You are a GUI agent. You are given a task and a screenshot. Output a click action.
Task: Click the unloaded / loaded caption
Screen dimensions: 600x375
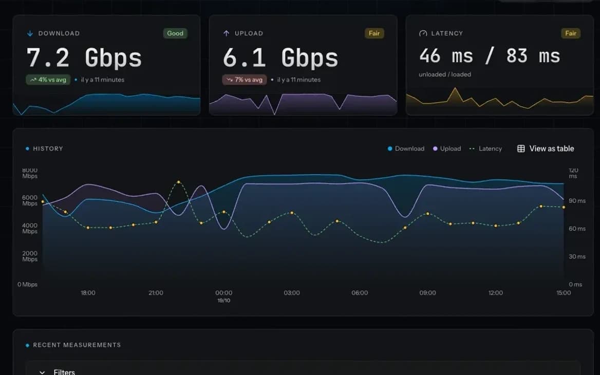(445, 74)
